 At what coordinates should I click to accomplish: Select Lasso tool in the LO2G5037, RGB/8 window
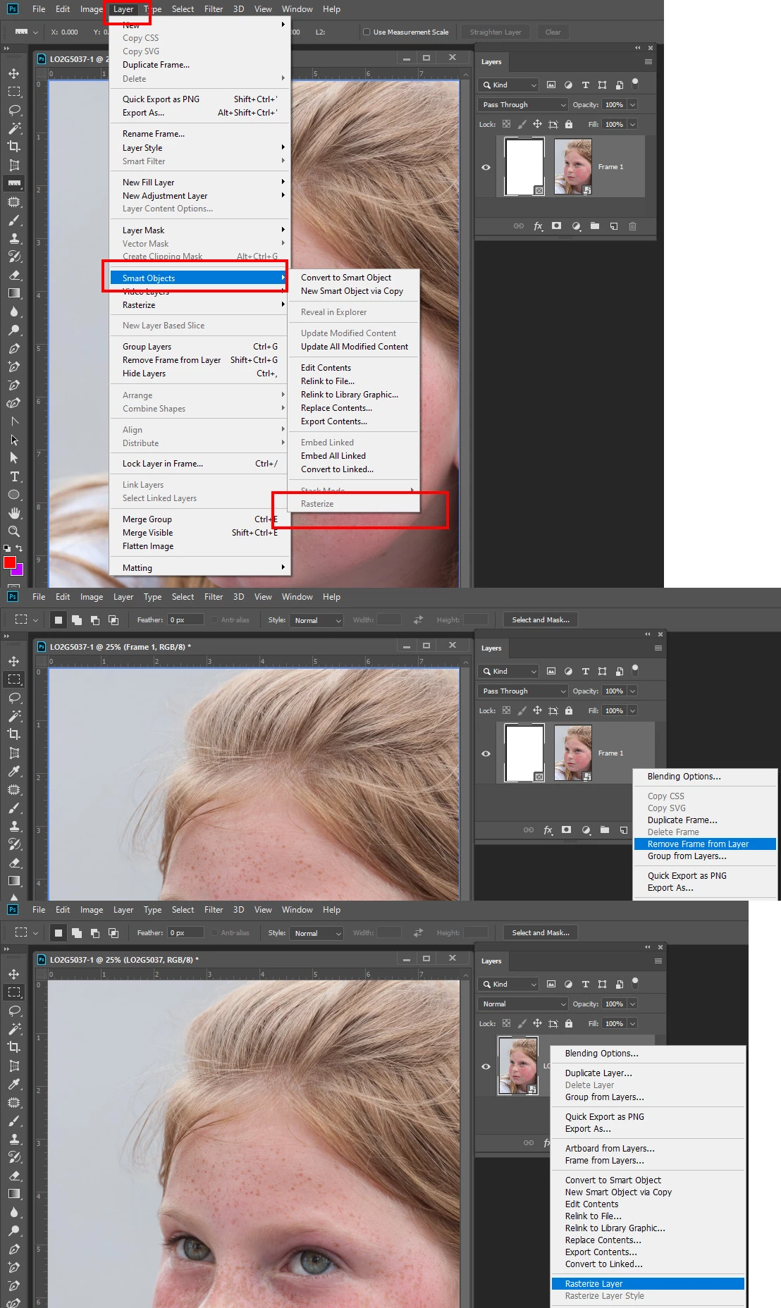[x=14, y=1011]
